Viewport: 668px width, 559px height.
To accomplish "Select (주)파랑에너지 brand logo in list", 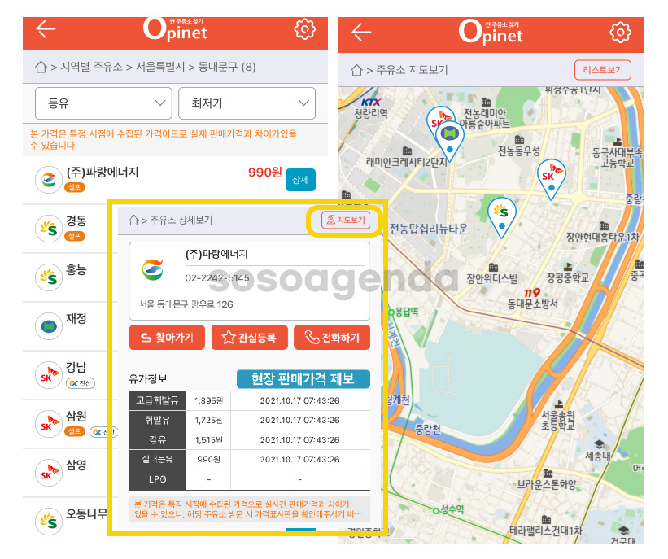I will pyautogui.click(x=49, y=180).
